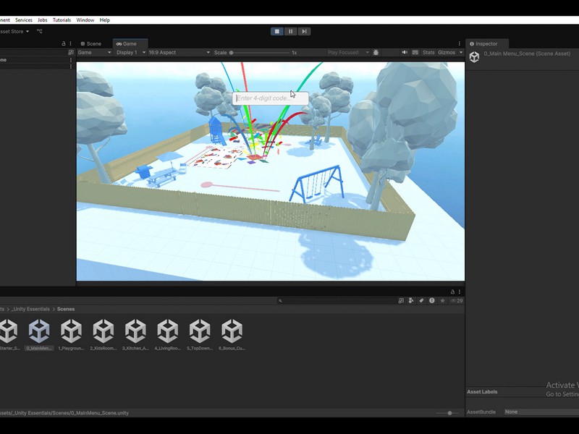Open the 16:9 Aspect dropdown
Screen dimensions: 579x434
tap(178, 53)
